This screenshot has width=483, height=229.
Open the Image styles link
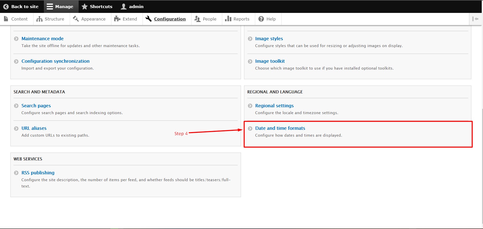[x=269, y=38]
